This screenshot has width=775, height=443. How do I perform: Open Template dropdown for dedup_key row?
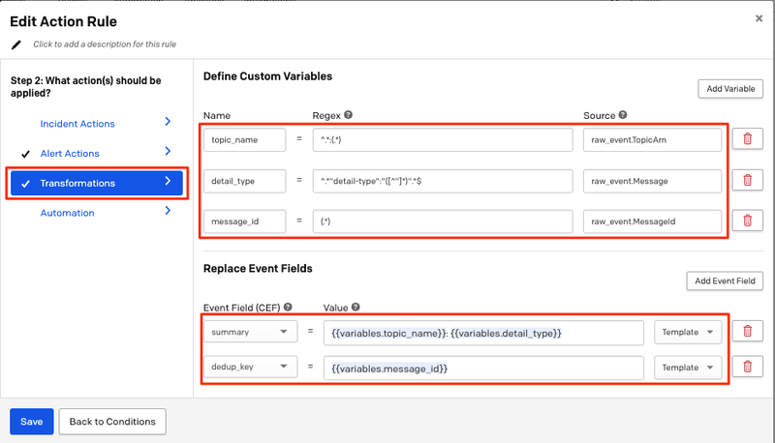[x=688, y=368]
